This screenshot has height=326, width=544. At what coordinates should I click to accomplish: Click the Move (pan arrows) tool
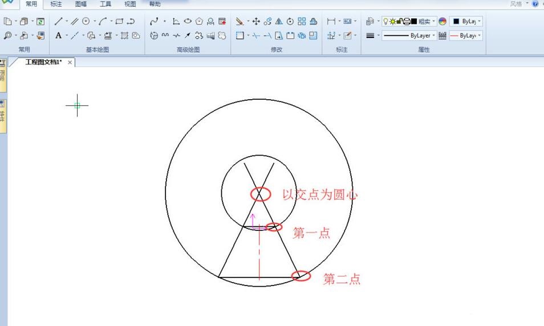click(256, 21)
